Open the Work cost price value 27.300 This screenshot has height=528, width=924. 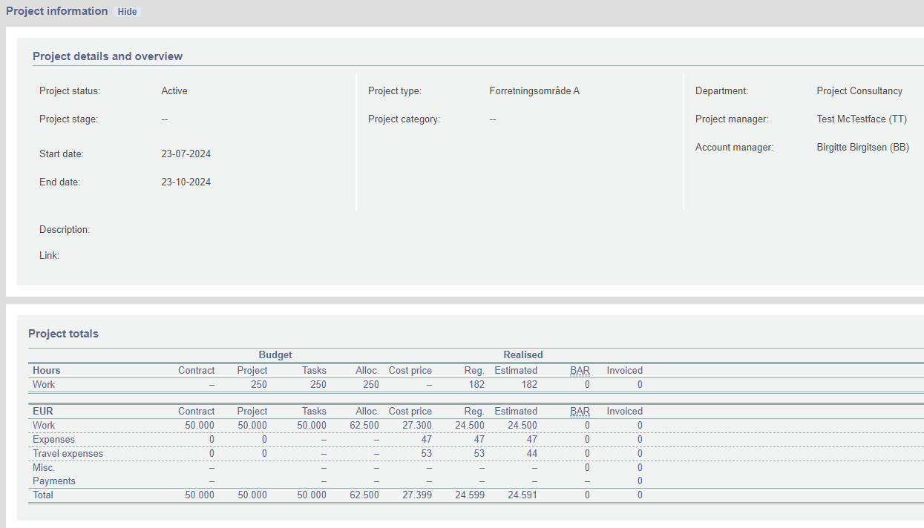417,425
